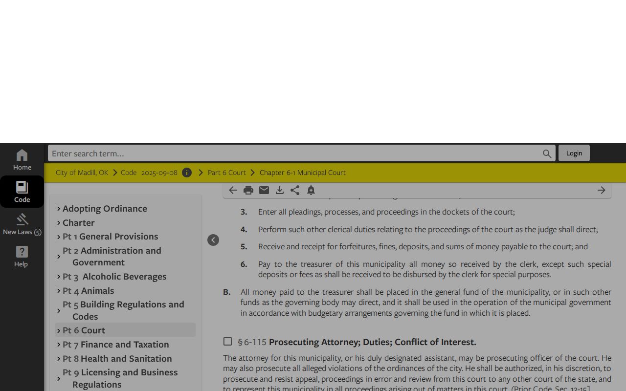The height and width of the screenshot is (391, 626).
Task: Expand Pt 2 Administration and Government chevron
Action: 59,257
